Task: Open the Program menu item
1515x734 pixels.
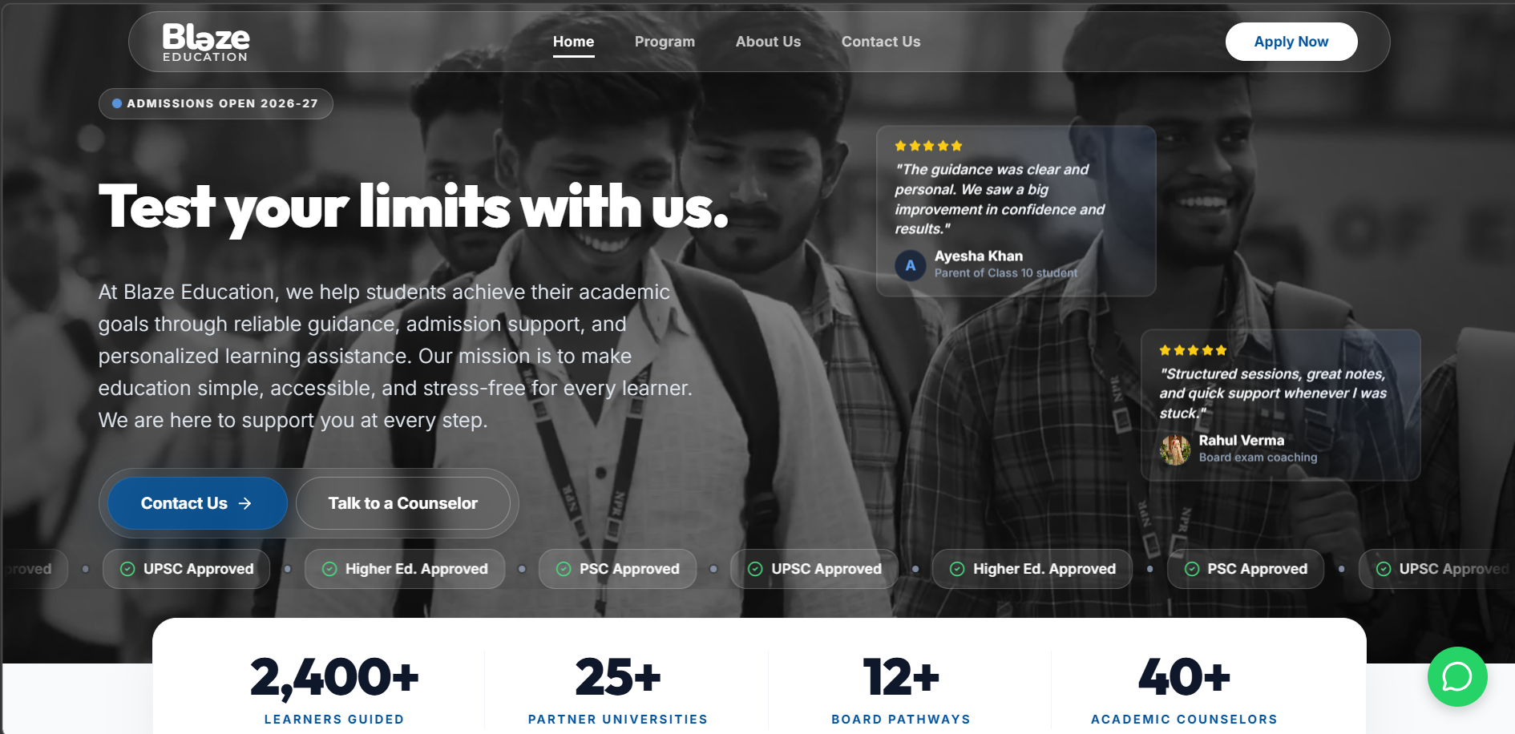Action: (x=665, y=42)
